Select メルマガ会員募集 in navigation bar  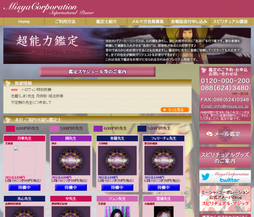(x=148, y=22)
